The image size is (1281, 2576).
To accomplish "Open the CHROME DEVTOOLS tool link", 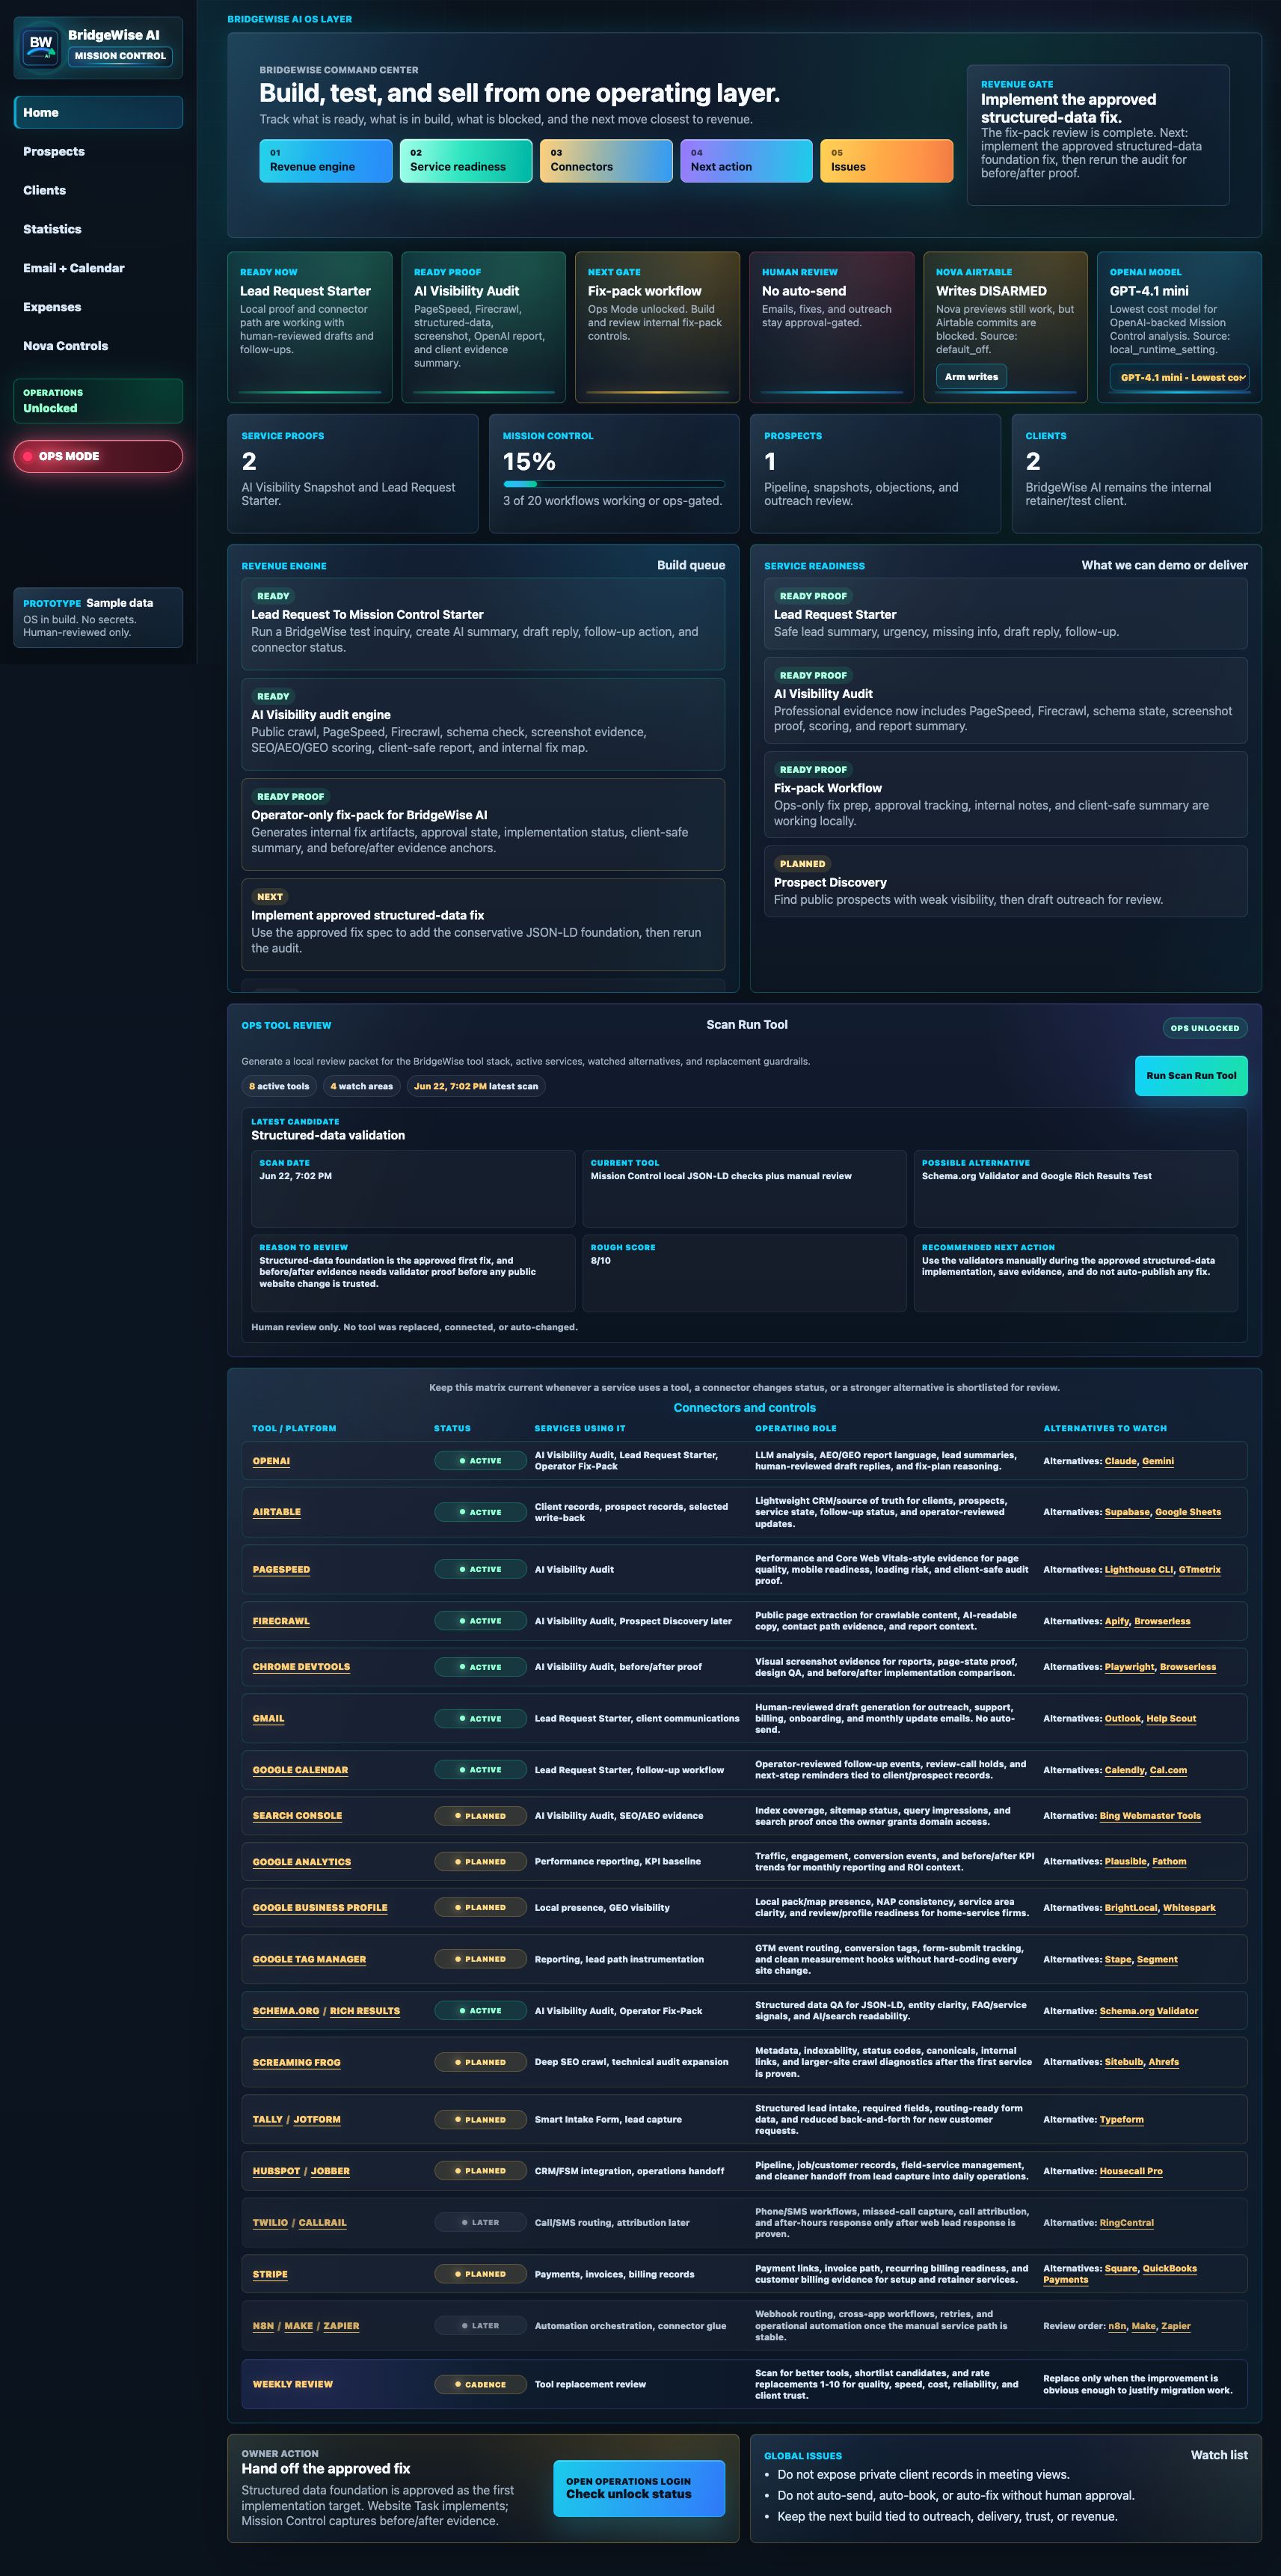I will click(301, 1667).
